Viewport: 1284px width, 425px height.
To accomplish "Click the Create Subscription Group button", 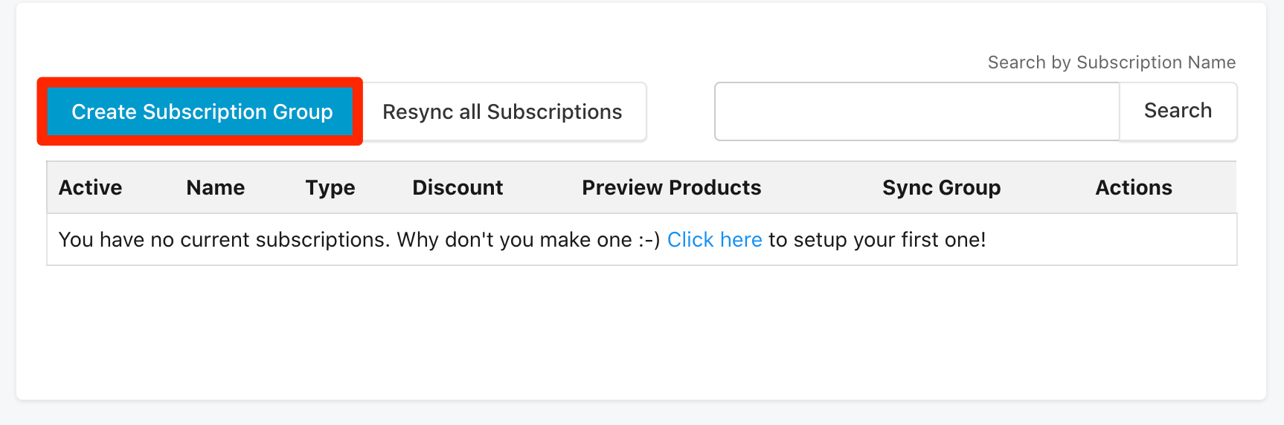I will [202, 111].
